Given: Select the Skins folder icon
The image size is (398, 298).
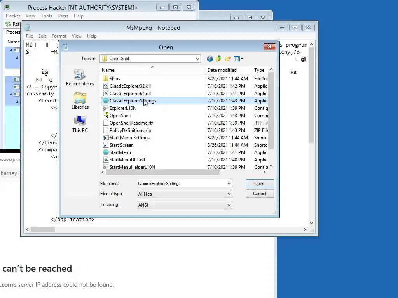Looking at the screenshot, I should pos(105,78).
